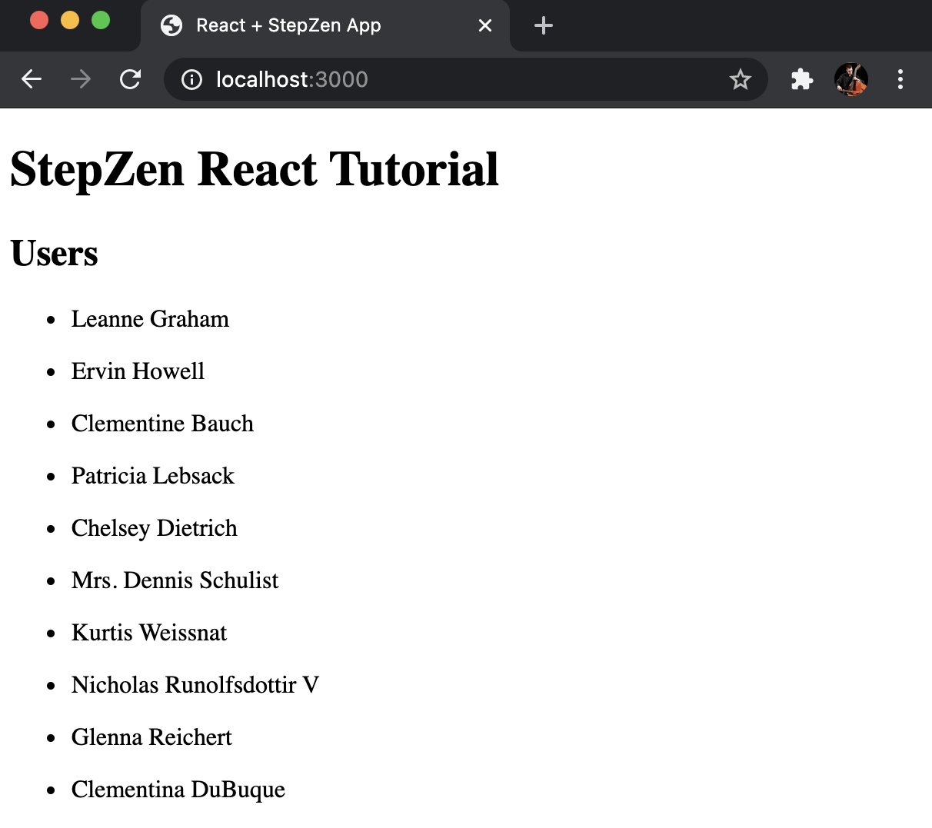Click Nicholas Runolfsdottir V entry
Image resolution: width=932 pixels, height=828 pixels.
[195, 685]
